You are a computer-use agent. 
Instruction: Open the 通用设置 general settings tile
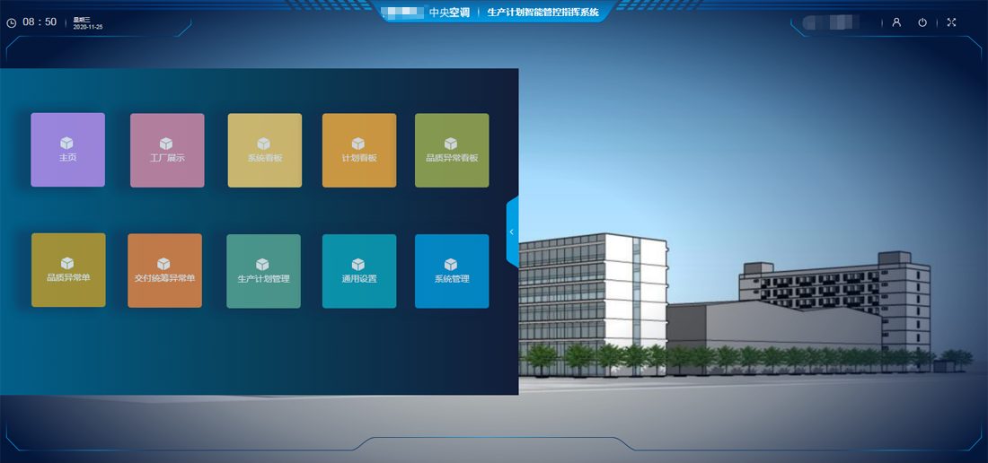[x=358, y=271]
